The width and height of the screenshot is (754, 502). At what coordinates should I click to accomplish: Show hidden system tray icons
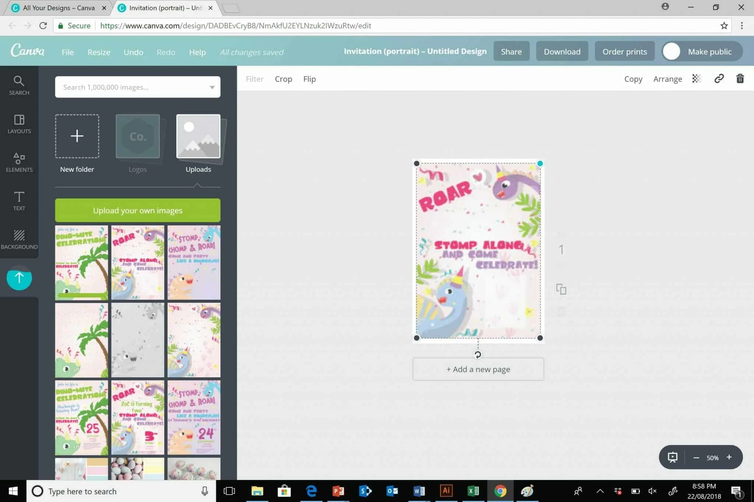[600, 491]
